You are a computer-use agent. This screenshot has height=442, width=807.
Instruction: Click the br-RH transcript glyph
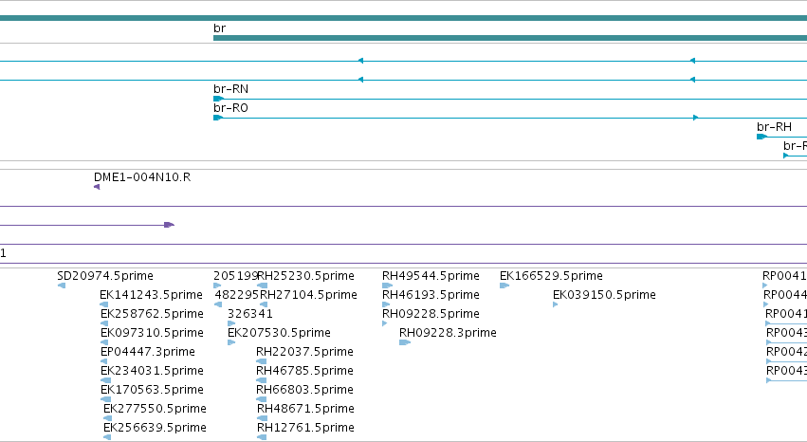click(x=761, y=137)
